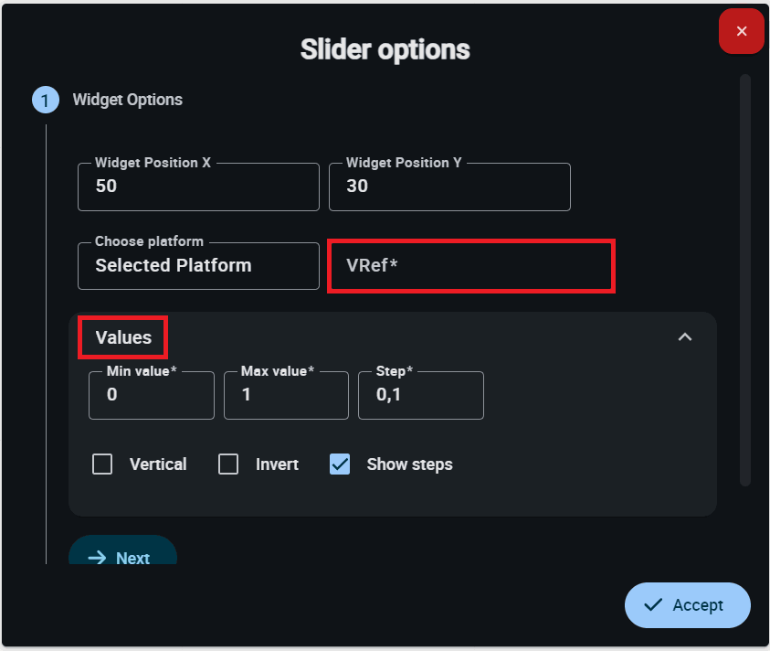
Task: Focus the Widget Position X field
Action: (198, 187)
